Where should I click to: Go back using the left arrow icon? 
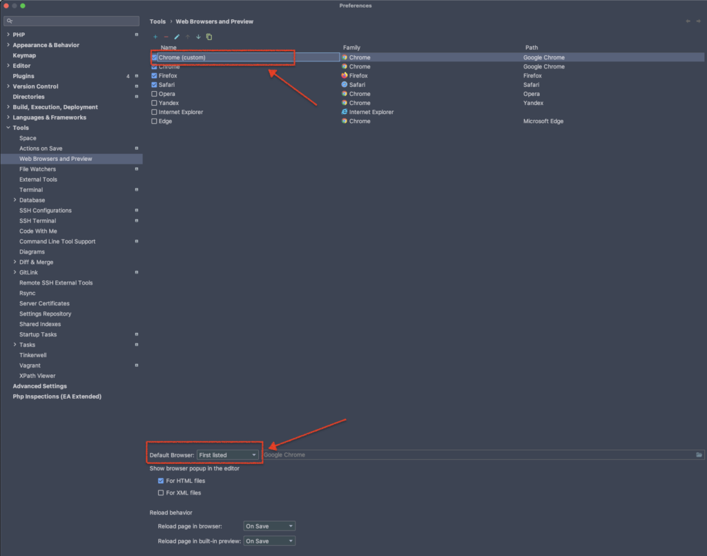click(688, 21)
